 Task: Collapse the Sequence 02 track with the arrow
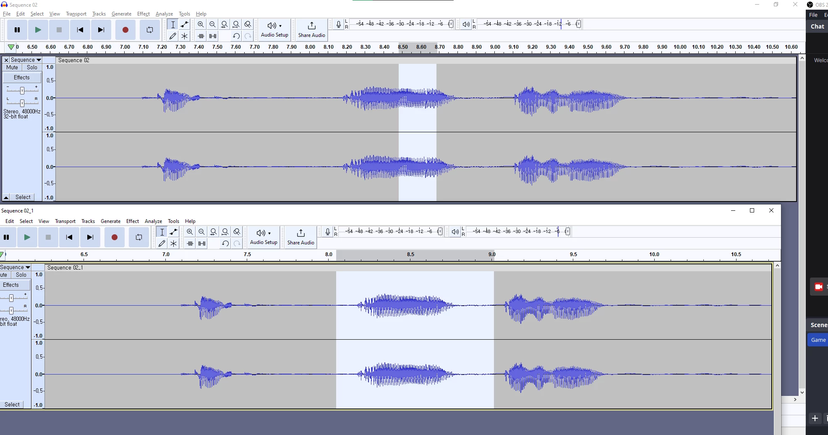(x=6, y=197)
